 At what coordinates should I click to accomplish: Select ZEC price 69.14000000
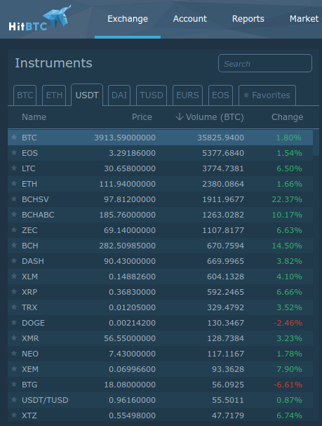click(130, 230)
